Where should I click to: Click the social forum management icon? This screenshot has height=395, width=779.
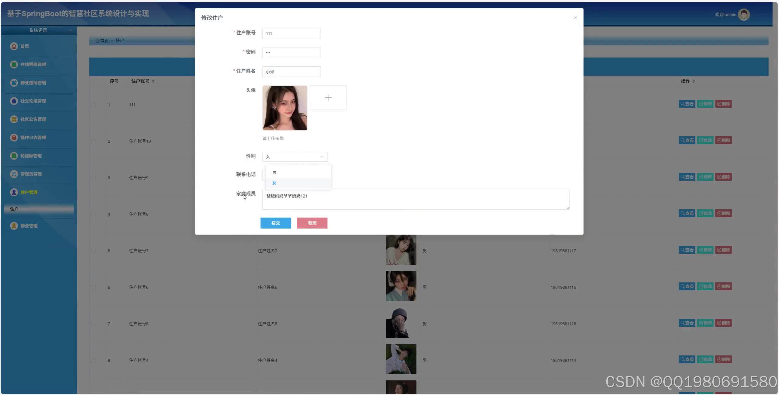click(14, 101)
